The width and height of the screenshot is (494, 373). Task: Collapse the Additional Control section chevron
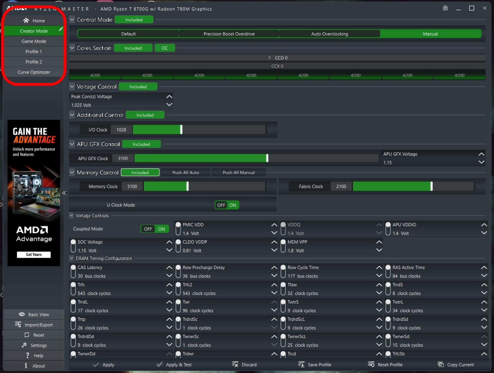72,115
